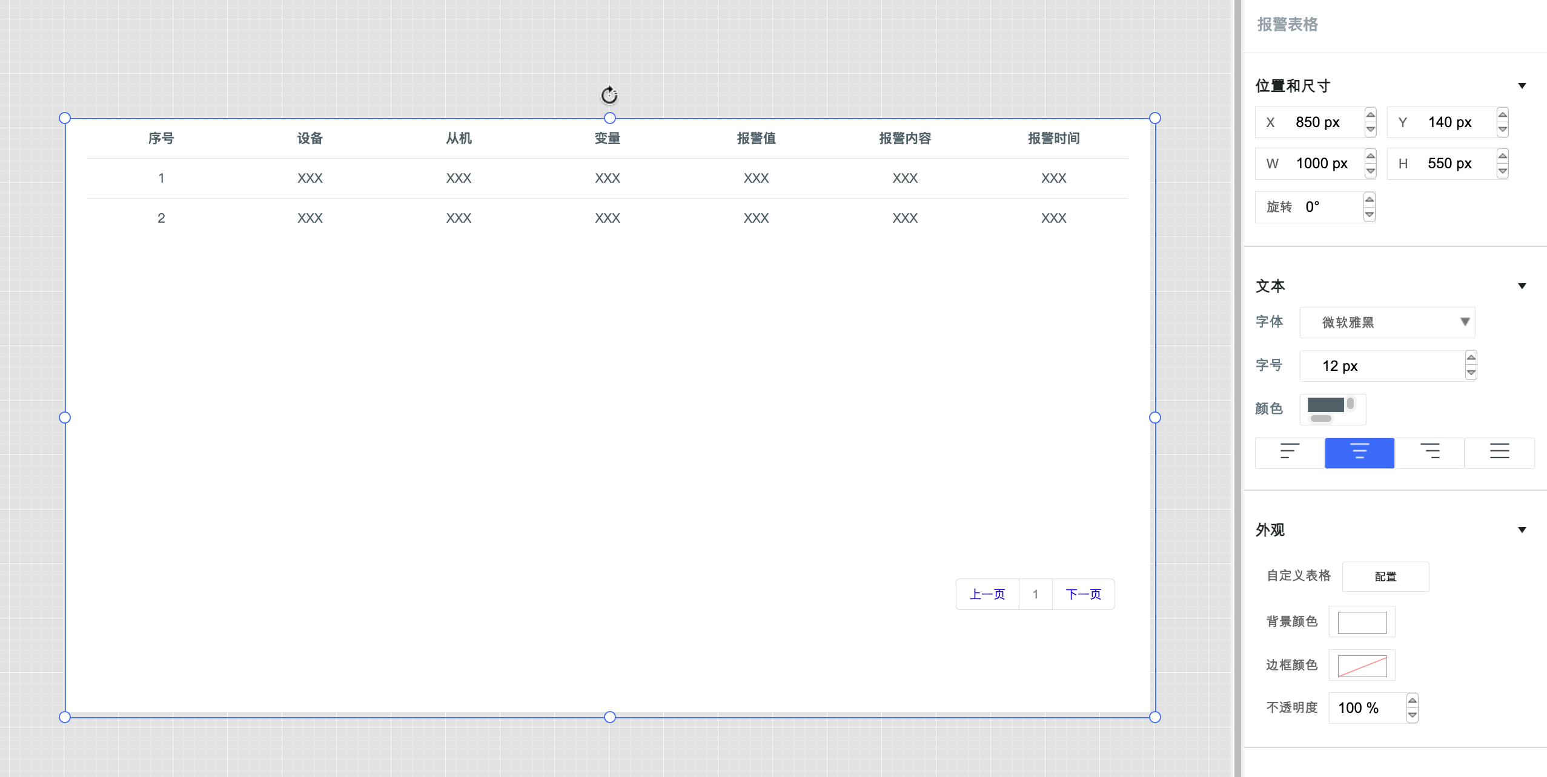Increase rotation angle stepper up arrow
This screenshot has width=1547, height=777.
[x=1370, y=200]
